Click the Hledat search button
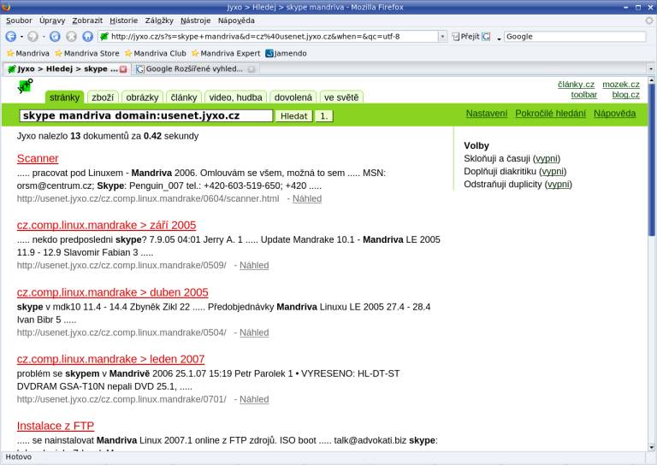Image resolution: width=657 pixels, height=465 pixels. point(293,116)
